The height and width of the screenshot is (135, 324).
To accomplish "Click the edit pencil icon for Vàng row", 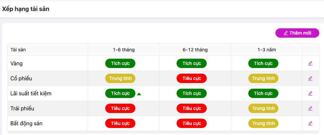I will 310,63.
